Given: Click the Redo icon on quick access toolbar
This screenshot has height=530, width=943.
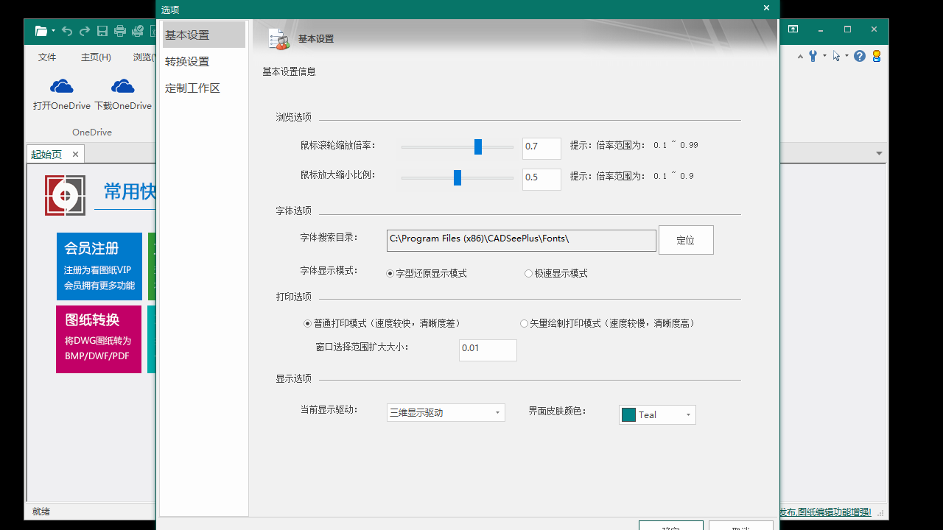Looking at the screenshot, I should [83, 31].
